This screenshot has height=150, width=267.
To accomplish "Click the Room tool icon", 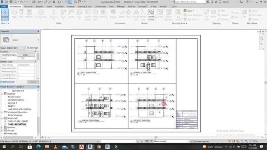I will tap(160, 12).
